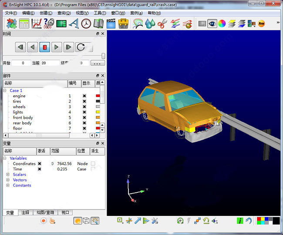The height and width of the screenshot is (235, 283).
Task: Toggle display checkbox for lights part
Action: pyautogui.click(x=84, y=112)
